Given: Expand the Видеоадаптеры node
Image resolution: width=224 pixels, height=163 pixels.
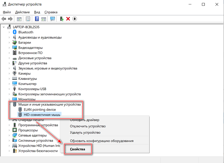Looking at the screenshot, I should [x=9, y=48].
